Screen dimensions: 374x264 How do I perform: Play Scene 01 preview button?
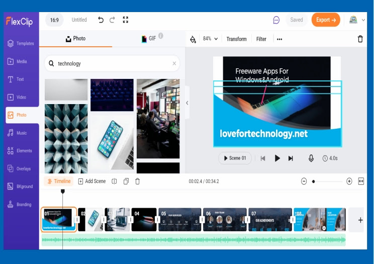tap(235, 158)
